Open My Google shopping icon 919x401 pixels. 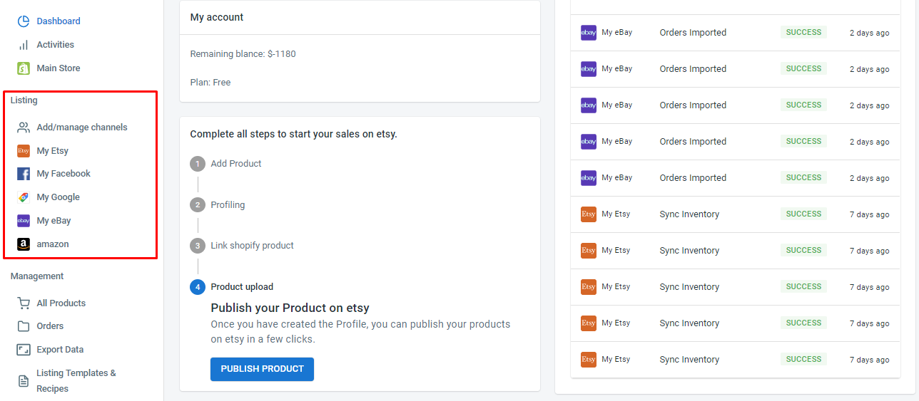24,197
